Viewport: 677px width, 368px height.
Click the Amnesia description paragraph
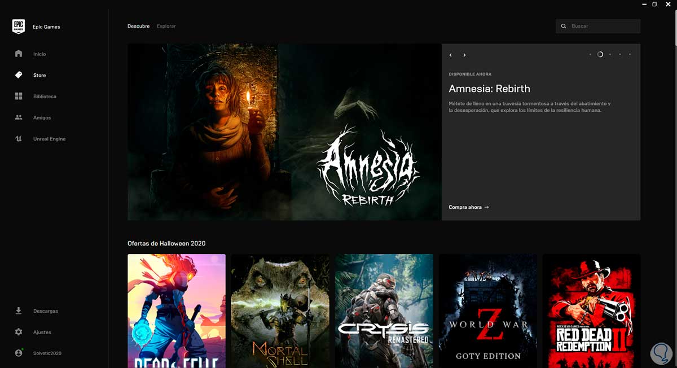tap(530, 107)
